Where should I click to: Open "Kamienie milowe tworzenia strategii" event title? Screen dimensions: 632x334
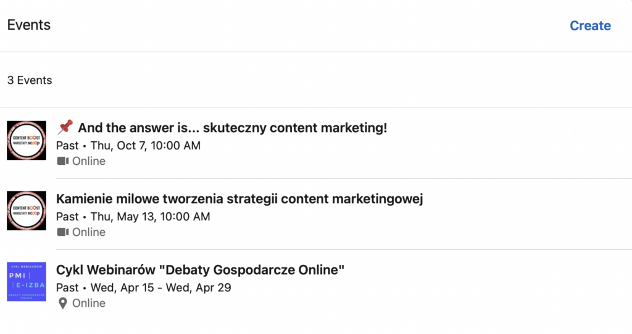click(x=239, y=199)
